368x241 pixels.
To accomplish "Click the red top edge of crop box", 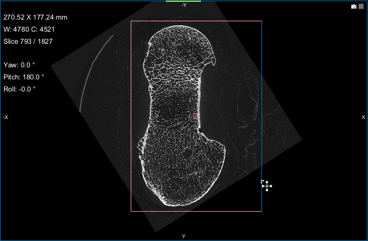I will pyautogui.click(x=196, y=21).
